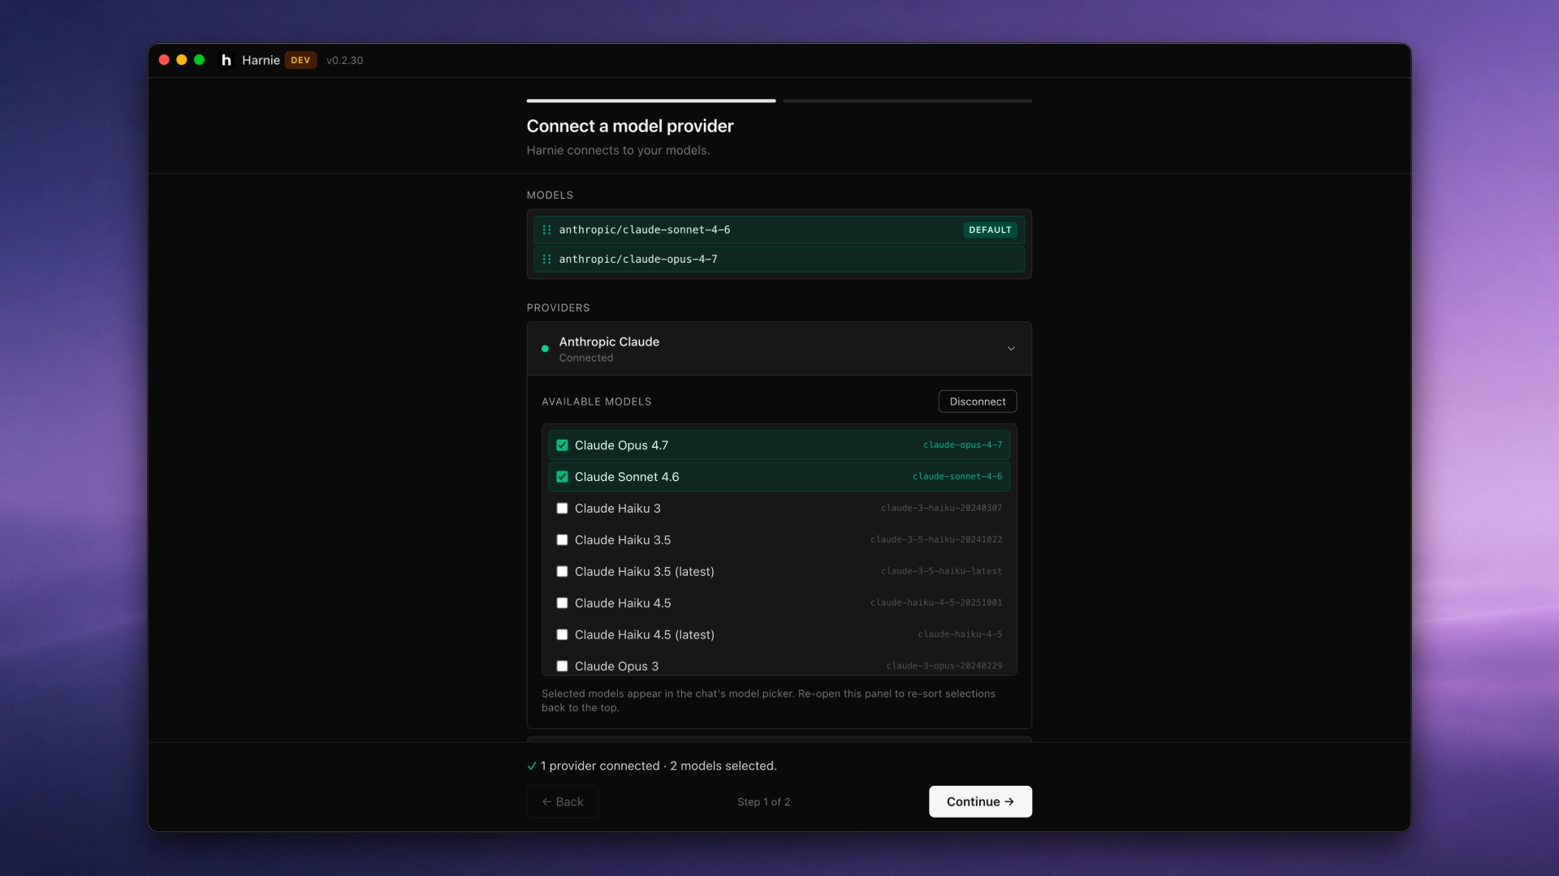Click the AVAILABLE MODELS section label
Image resolution: width=1559 pixels, height=876 pixels.
(597, 402)
